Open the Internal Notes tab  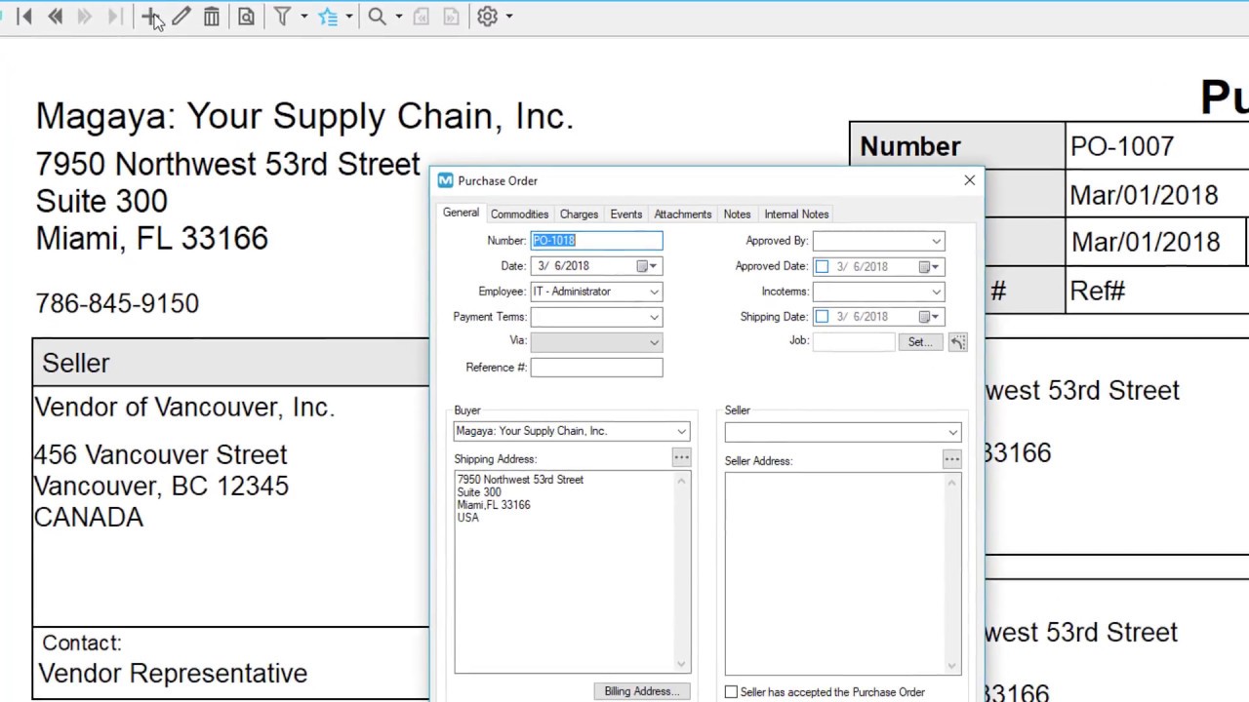tap(796, 214)
